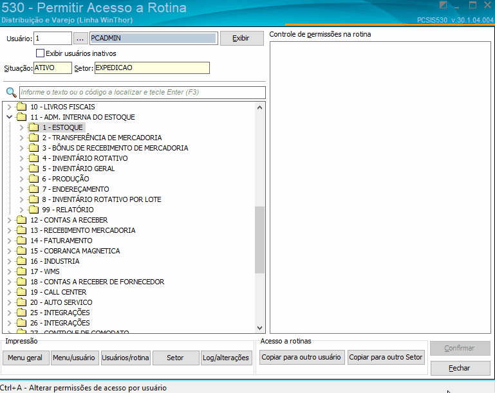Screen dimensions: 495x393
Task: Click folder icon of 10 - LIVROS FISCAIS
Action: point(21,107)
